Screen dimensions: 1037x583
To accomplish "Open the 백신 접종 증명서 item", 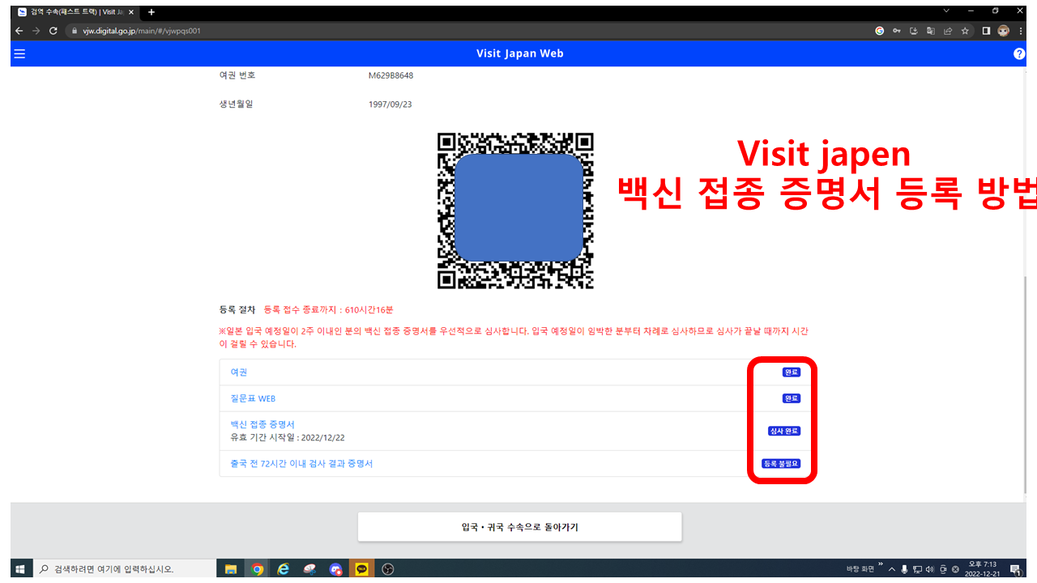I will 262,424.
